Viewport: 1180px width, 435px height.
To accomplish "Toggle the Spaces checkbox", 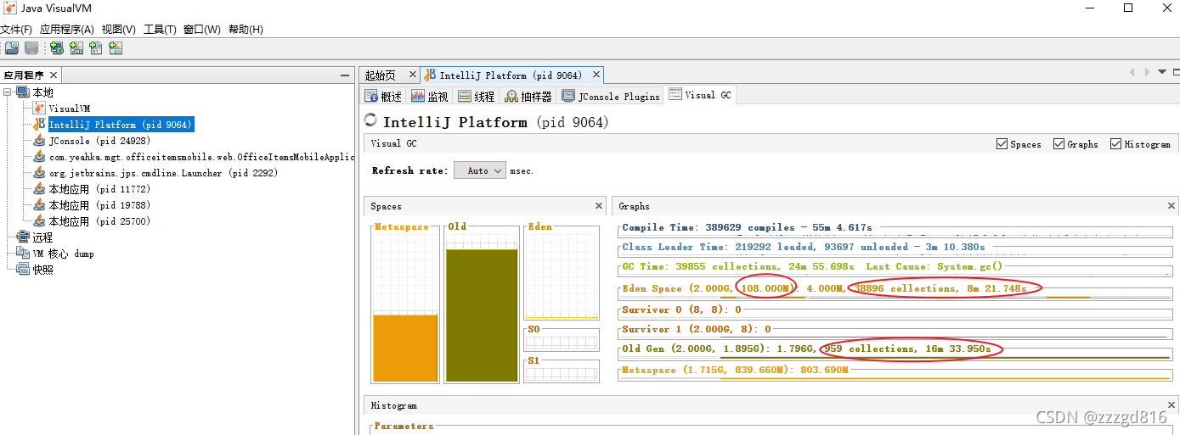I will [1002, 144].
